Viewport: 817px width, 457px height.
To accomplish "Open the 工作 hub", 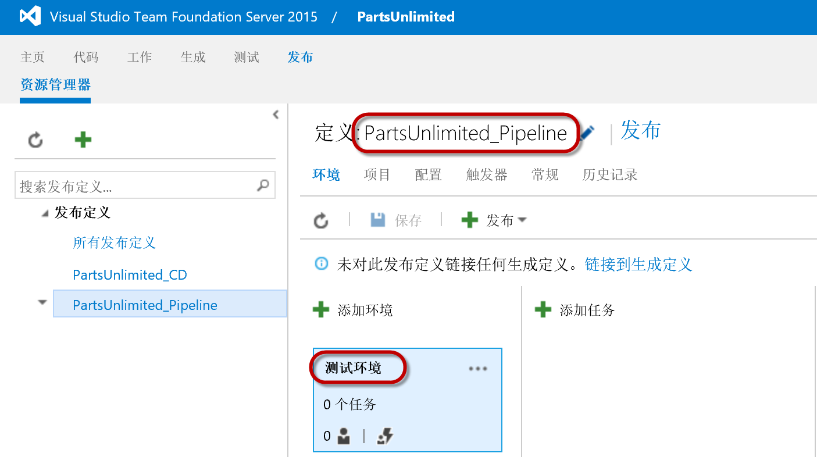I will click(x=140, y=57).
